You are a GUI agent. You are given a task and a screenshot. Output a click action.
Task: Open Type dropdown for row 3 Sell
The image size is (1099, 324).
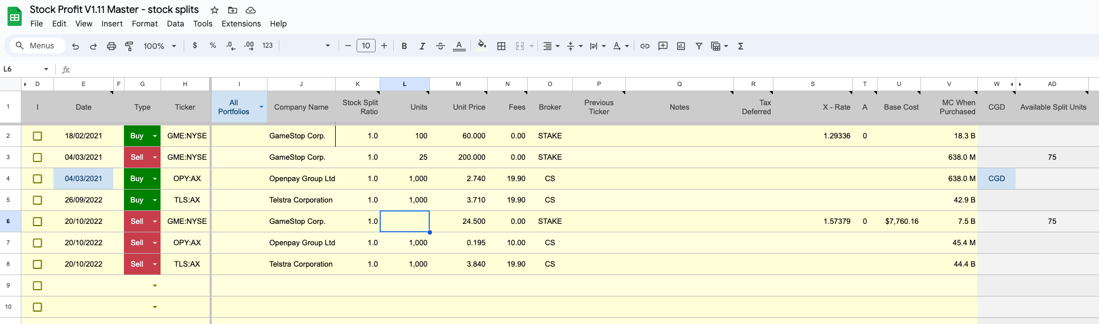tap(155, 157)
